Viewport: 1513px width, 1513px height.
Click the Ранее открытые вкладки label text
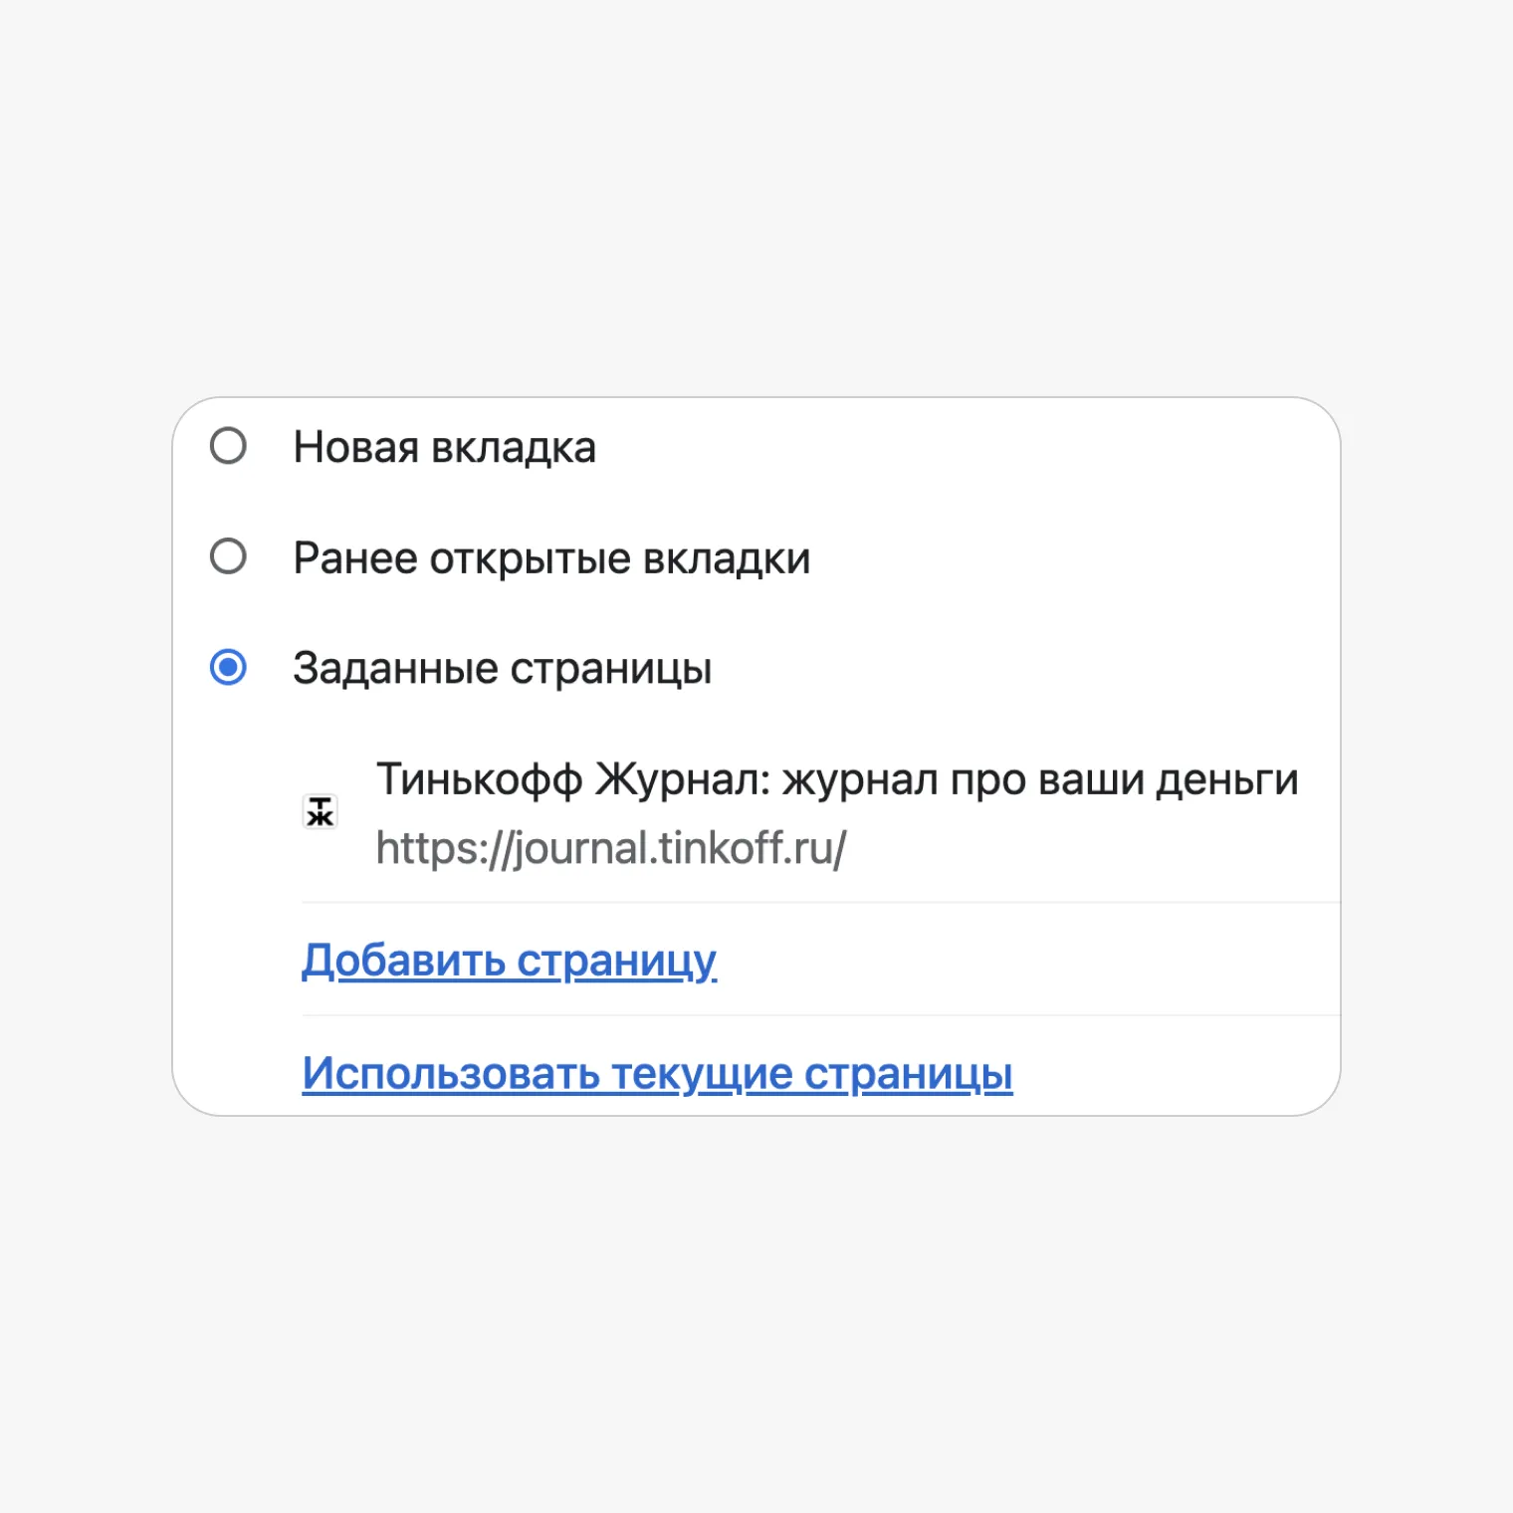coord(551,558)
